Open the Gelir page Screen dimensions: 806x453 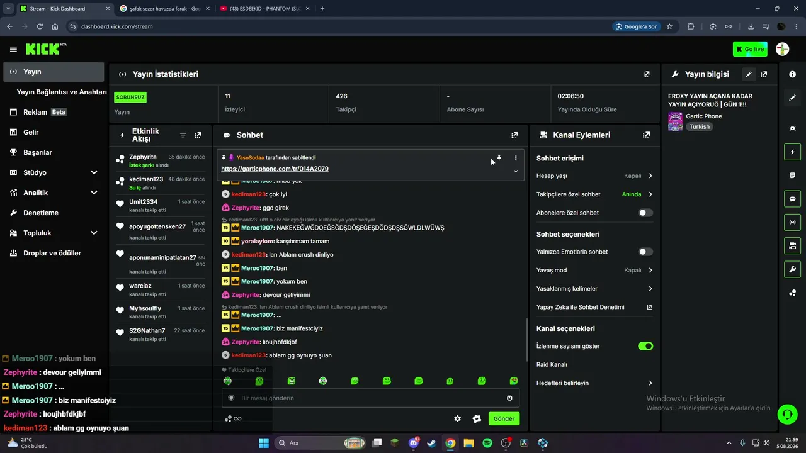[x=54, y=132]
